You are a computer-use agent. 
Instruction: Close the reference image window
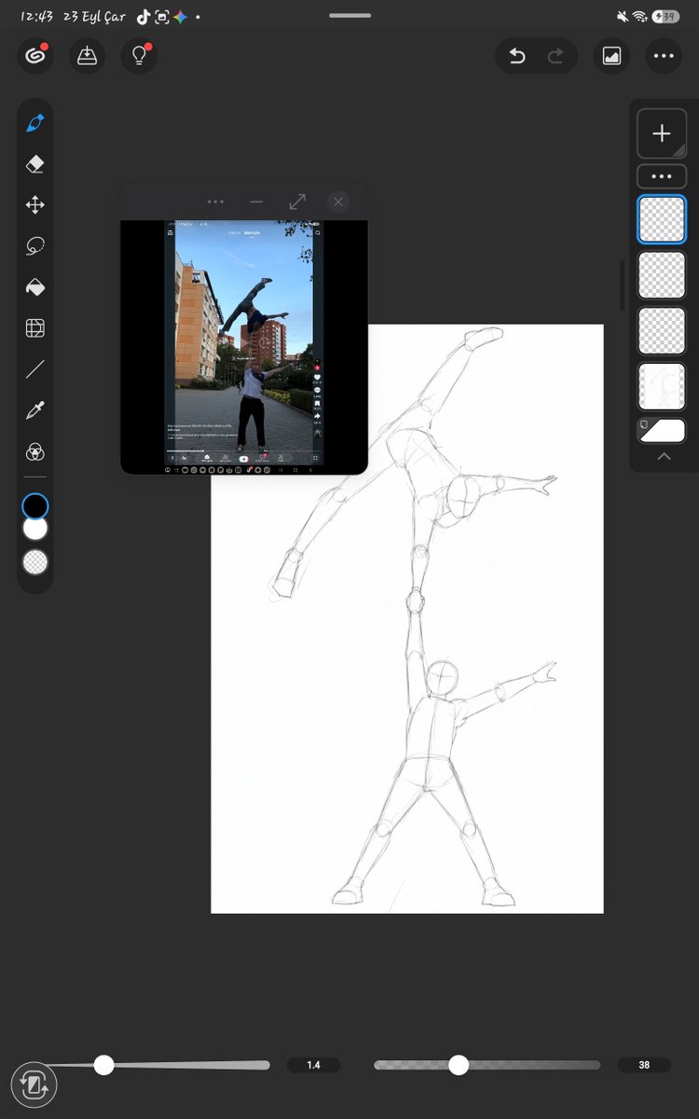pyautogui.click(x=338, y=201)
